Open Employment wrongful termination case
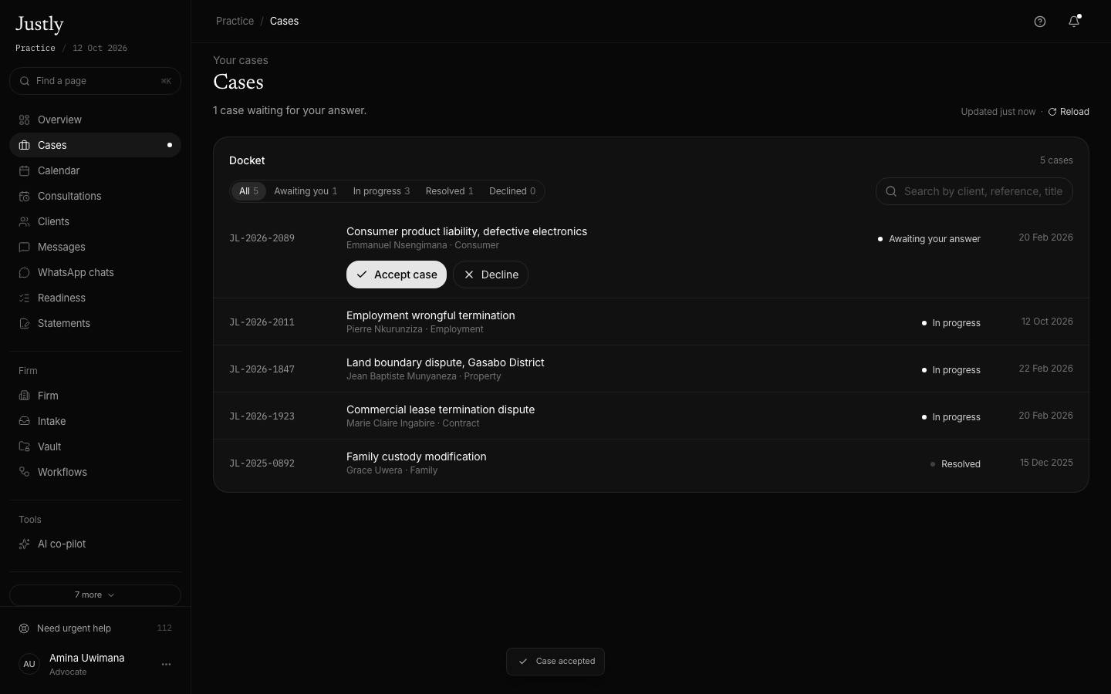Image resolution: width=1111 pixels, height=694 pixels. [x=651, y=322]
